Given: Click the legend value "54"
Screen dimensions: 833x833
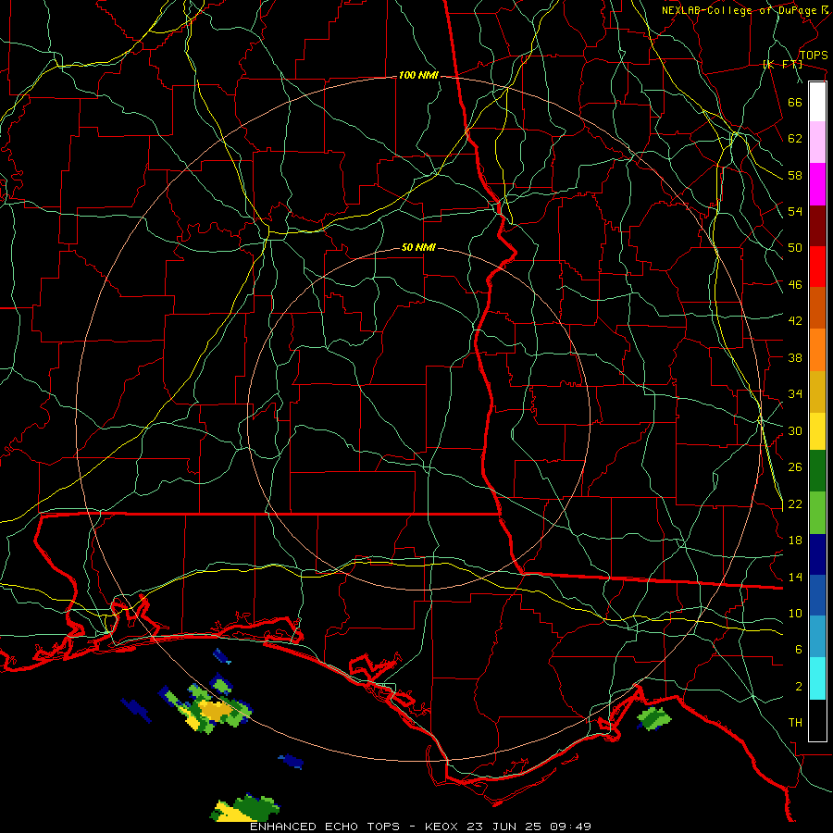Looking at the screenshot, I should click(x=795, y=211).
